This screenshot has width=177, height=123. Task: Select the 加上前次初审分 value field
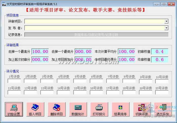coord(40,59)
